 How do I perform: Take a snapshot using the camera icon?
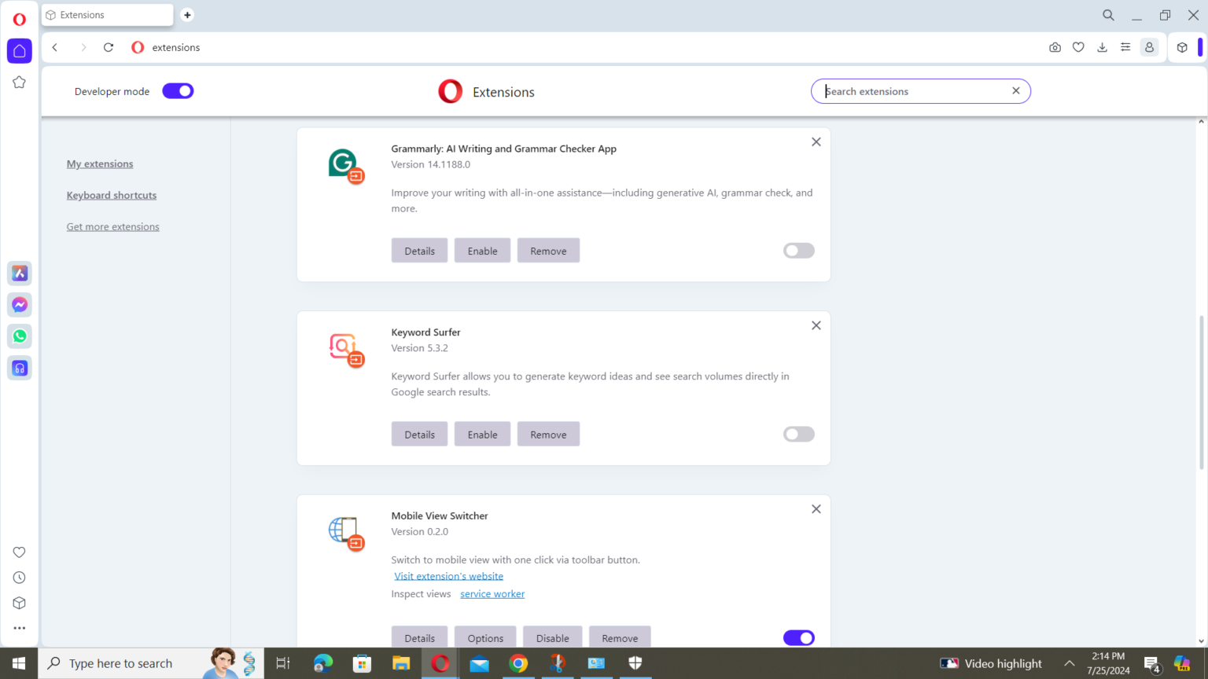[1055, 47]
